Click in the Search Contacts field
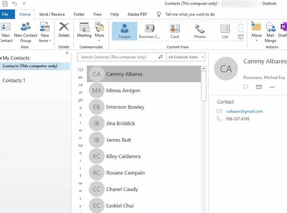This screenshot has height=213, width=287. point(117,57)
